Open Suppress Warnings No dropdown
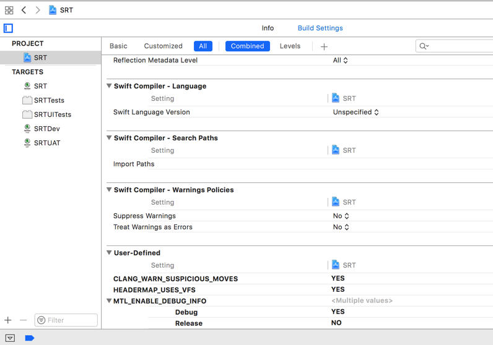The image size is (493, 345). [341, 216]
